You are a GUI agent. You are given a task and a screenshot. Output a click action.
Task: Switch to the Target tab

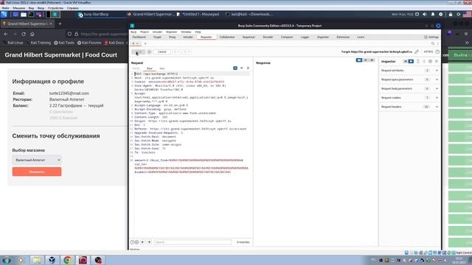click(x=157, y=37)
